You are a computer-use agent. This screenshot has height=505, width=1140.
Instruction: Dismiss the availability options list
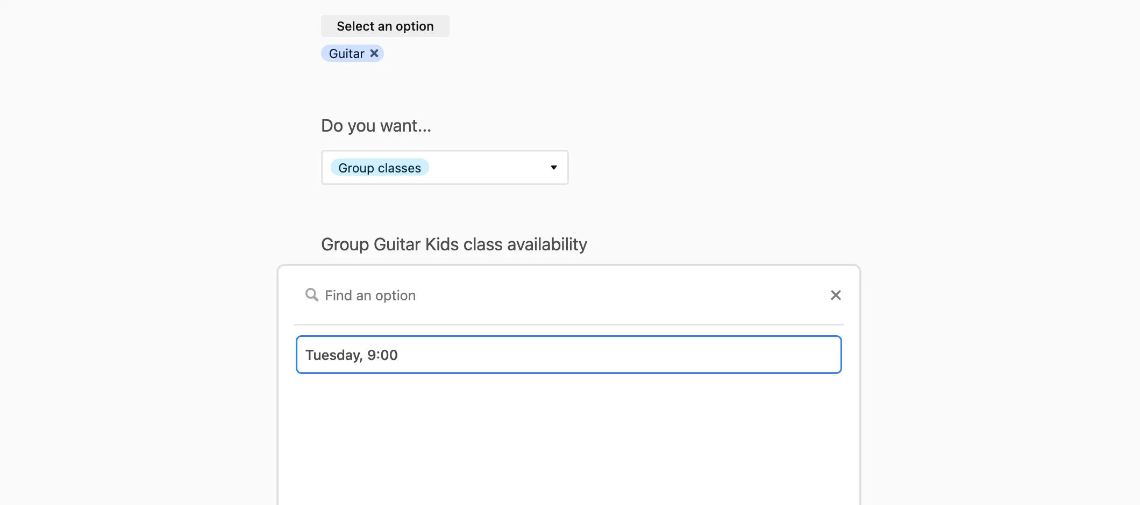click(836, 295)
